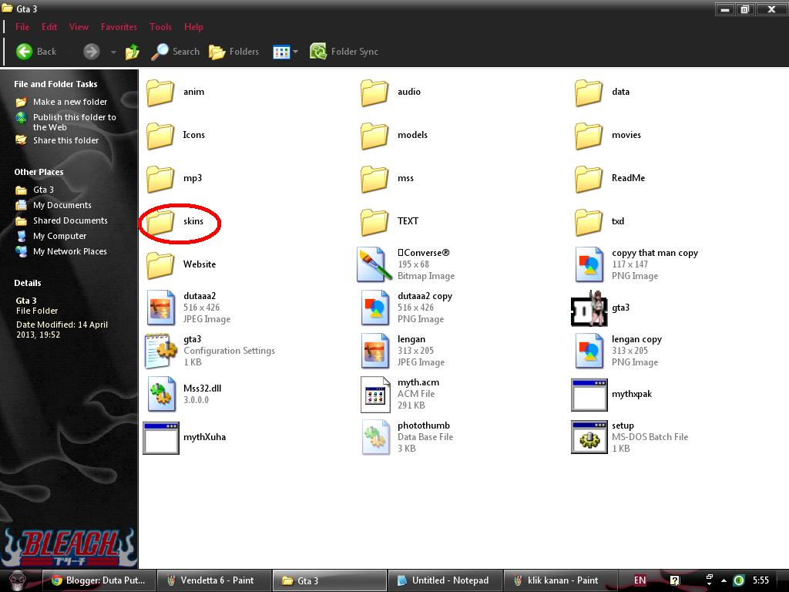The height and width of the screenshot is (592, 789).
Task: Toggle the Folders pane
Action: tap(233, 52)
